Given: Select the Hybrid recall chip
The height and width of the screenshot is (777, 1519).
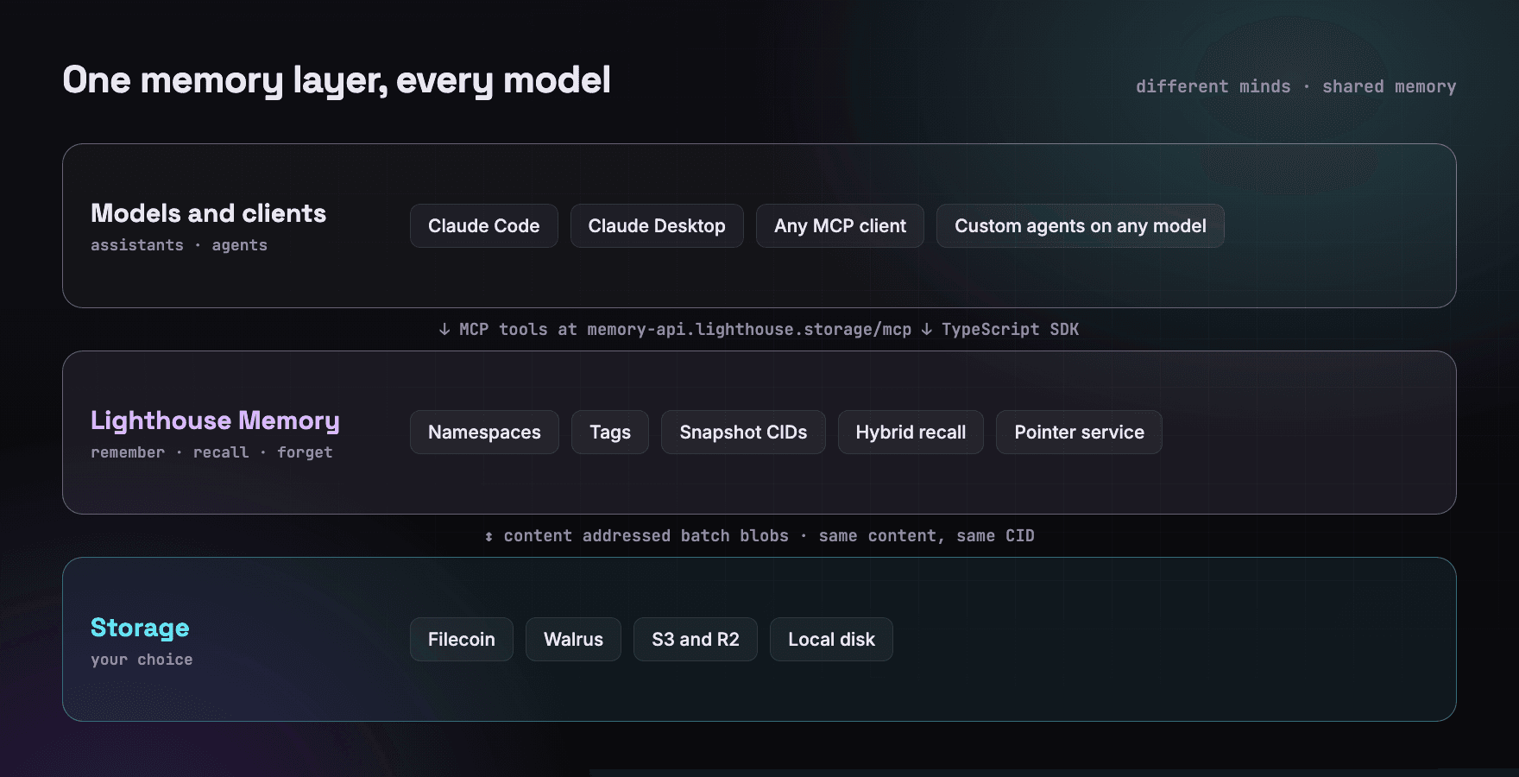Looking at the screenshot, I should (911, 433).
